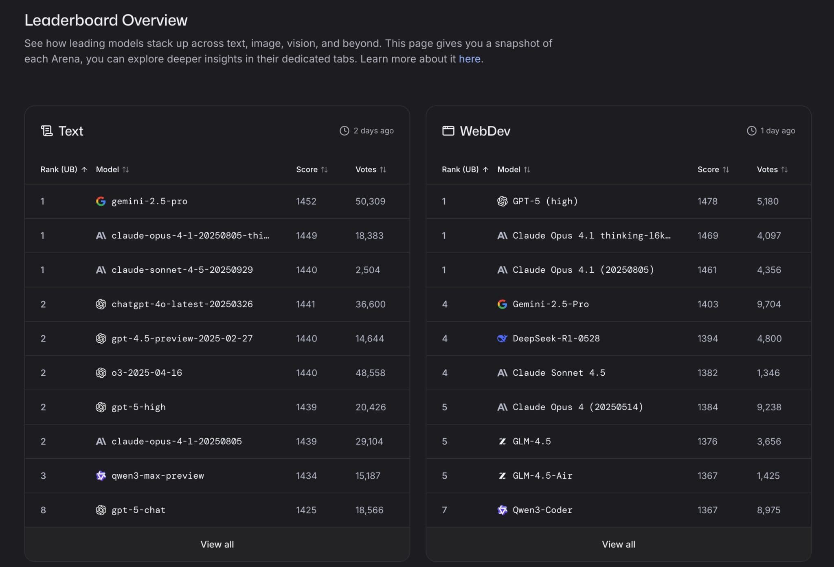This screenshot has width=834, height=567.
Task: Click the Google icon beside gemini-2.5-pro
Action: click(102, 201)
